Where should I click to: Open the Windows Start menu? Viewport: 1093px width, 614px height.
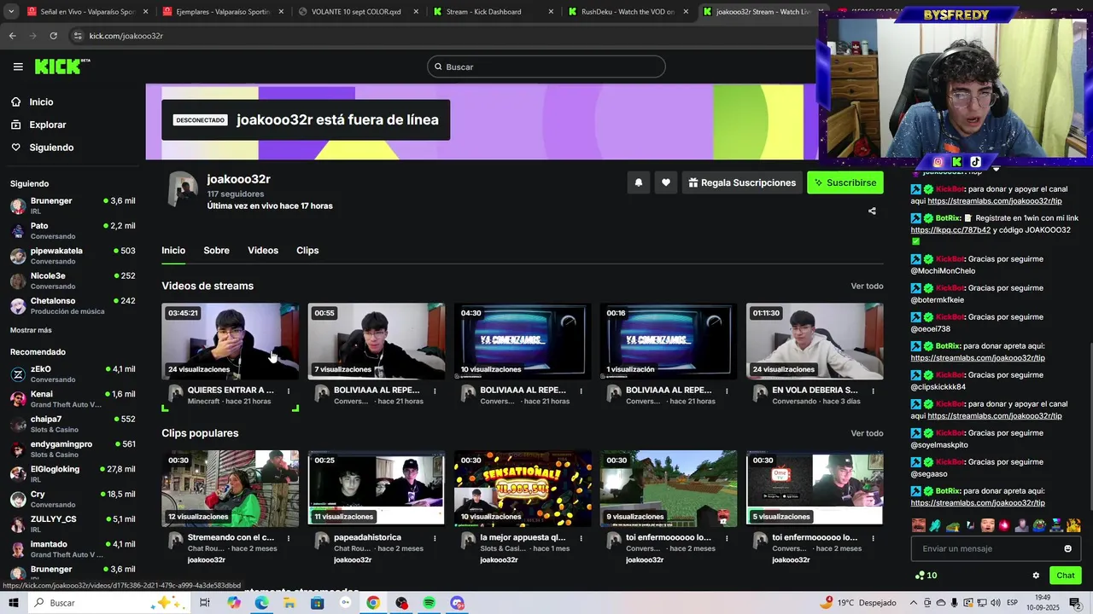[14, 603]
